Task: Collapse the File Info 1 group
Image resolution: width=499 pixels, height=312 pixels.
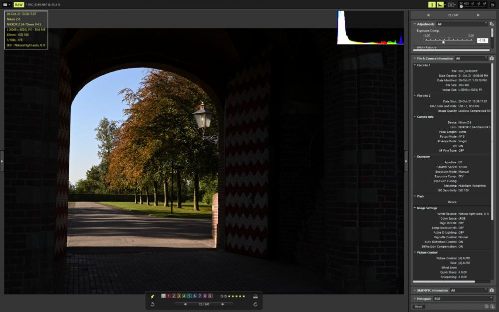Action: pos(415,65)
